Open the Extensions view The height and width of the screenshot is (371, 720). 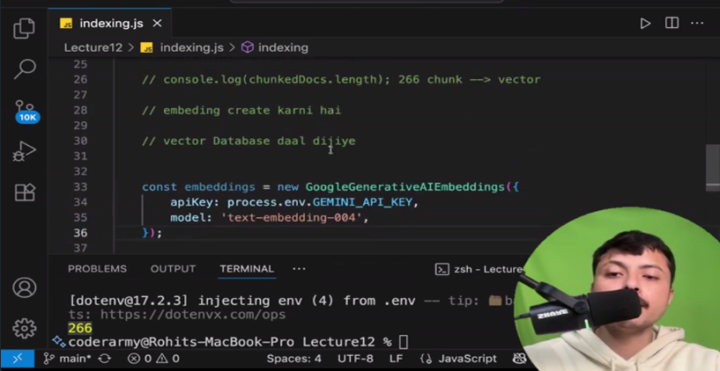pos(25,193)
